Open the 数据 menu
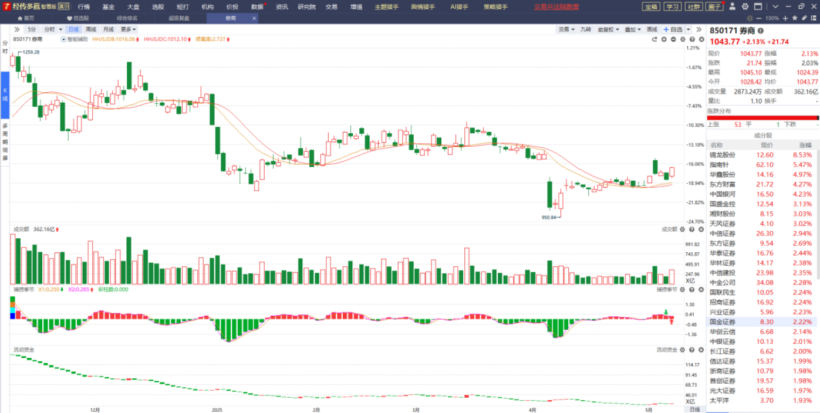This screenshot has height=413, width=820. point(258,6)
